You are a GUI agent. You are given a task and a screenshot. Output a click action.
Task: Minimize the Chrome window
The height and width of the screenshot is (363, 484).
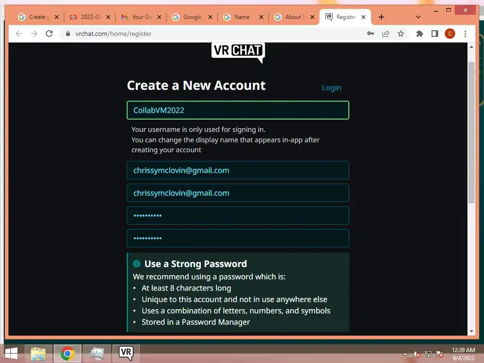coord(435,10)
